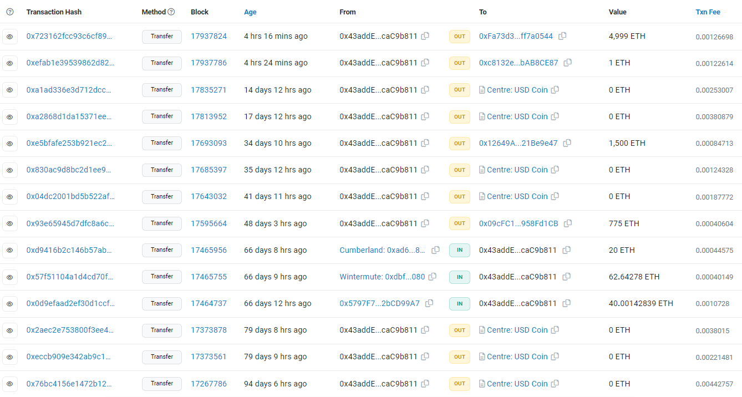The width and height of the screenshot is (742, 397).
Task: Sort transactions by Age
Action: click(250, 12)
